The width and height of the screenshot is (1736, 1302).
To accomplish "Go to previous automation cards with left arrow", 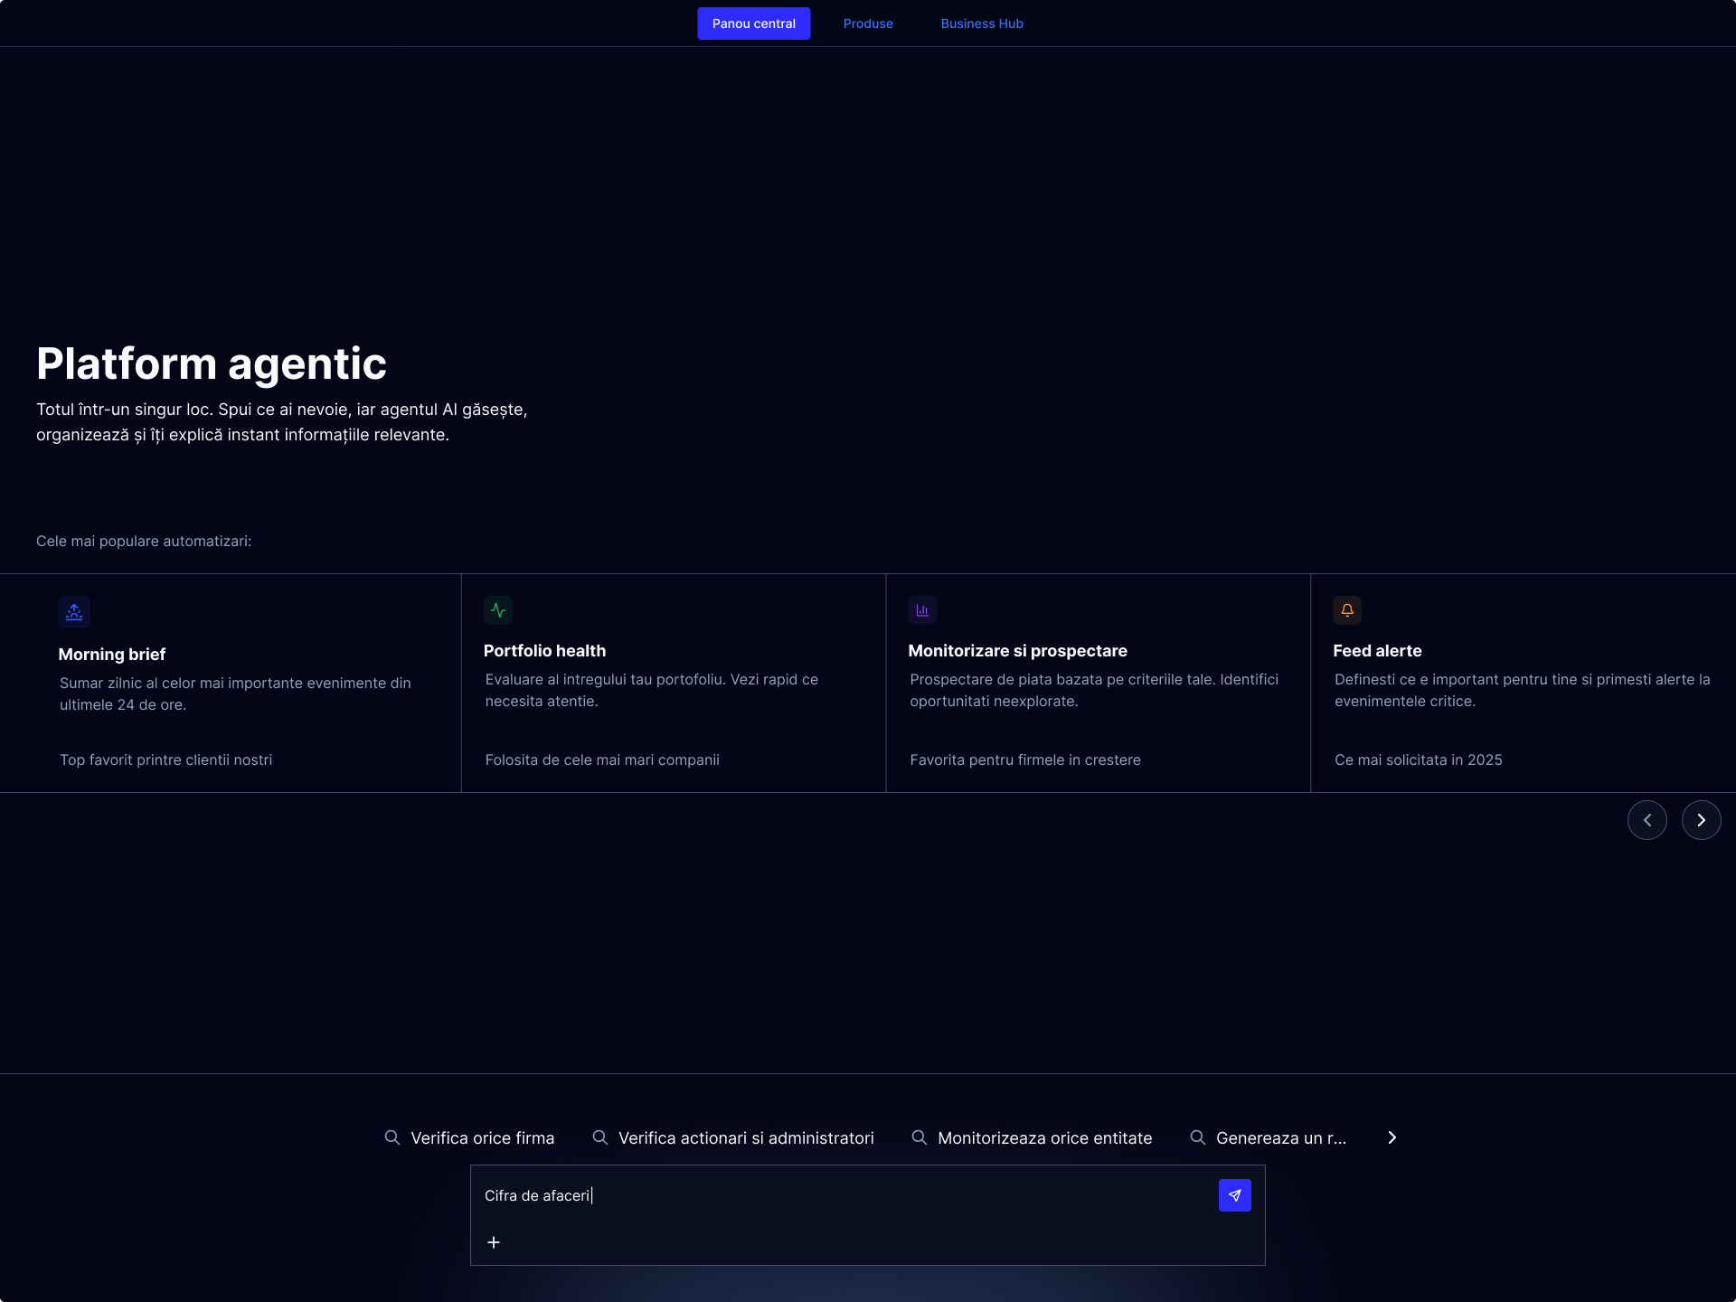I will pyautogui.click(x=1647, y=820).
